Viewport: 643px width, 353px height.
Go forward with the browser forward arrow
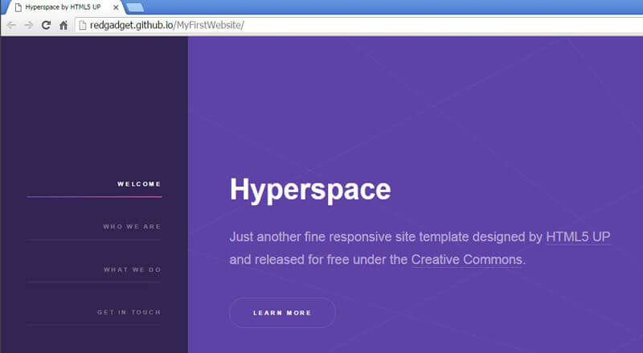28,25
